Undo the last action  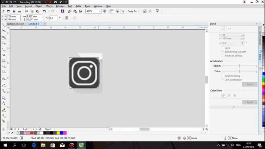[x=44, y=11]
